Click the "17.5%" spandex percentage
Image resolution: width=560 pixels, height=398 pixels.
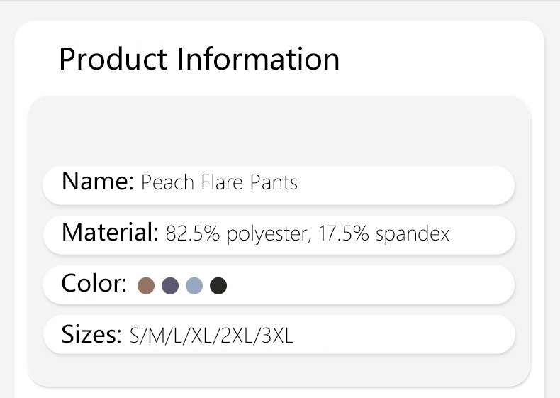[342, 234]
